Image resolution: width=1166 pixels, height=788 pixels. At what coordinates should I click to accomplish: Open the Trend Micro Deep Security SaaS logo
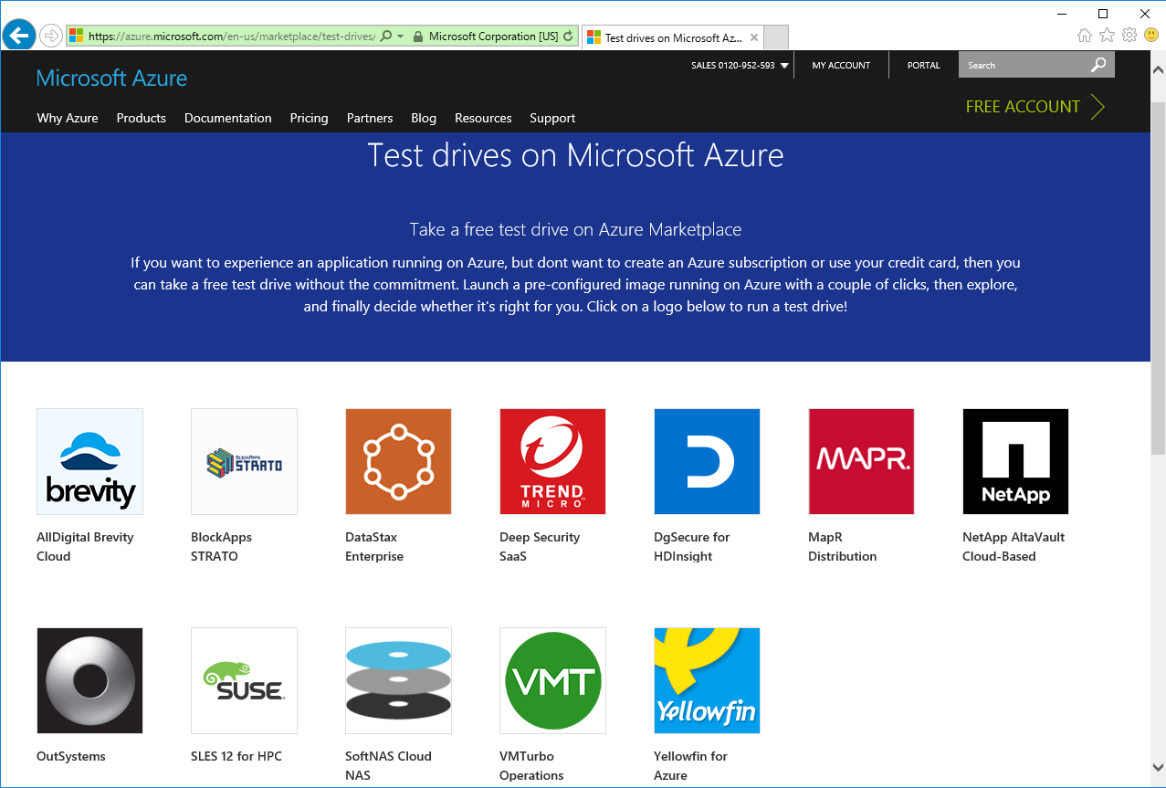(x=551, y=461)
